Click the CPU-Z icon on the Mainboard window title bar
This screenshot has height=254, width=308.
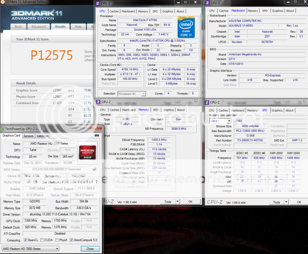pyautogui.click(x=207, y=3)
